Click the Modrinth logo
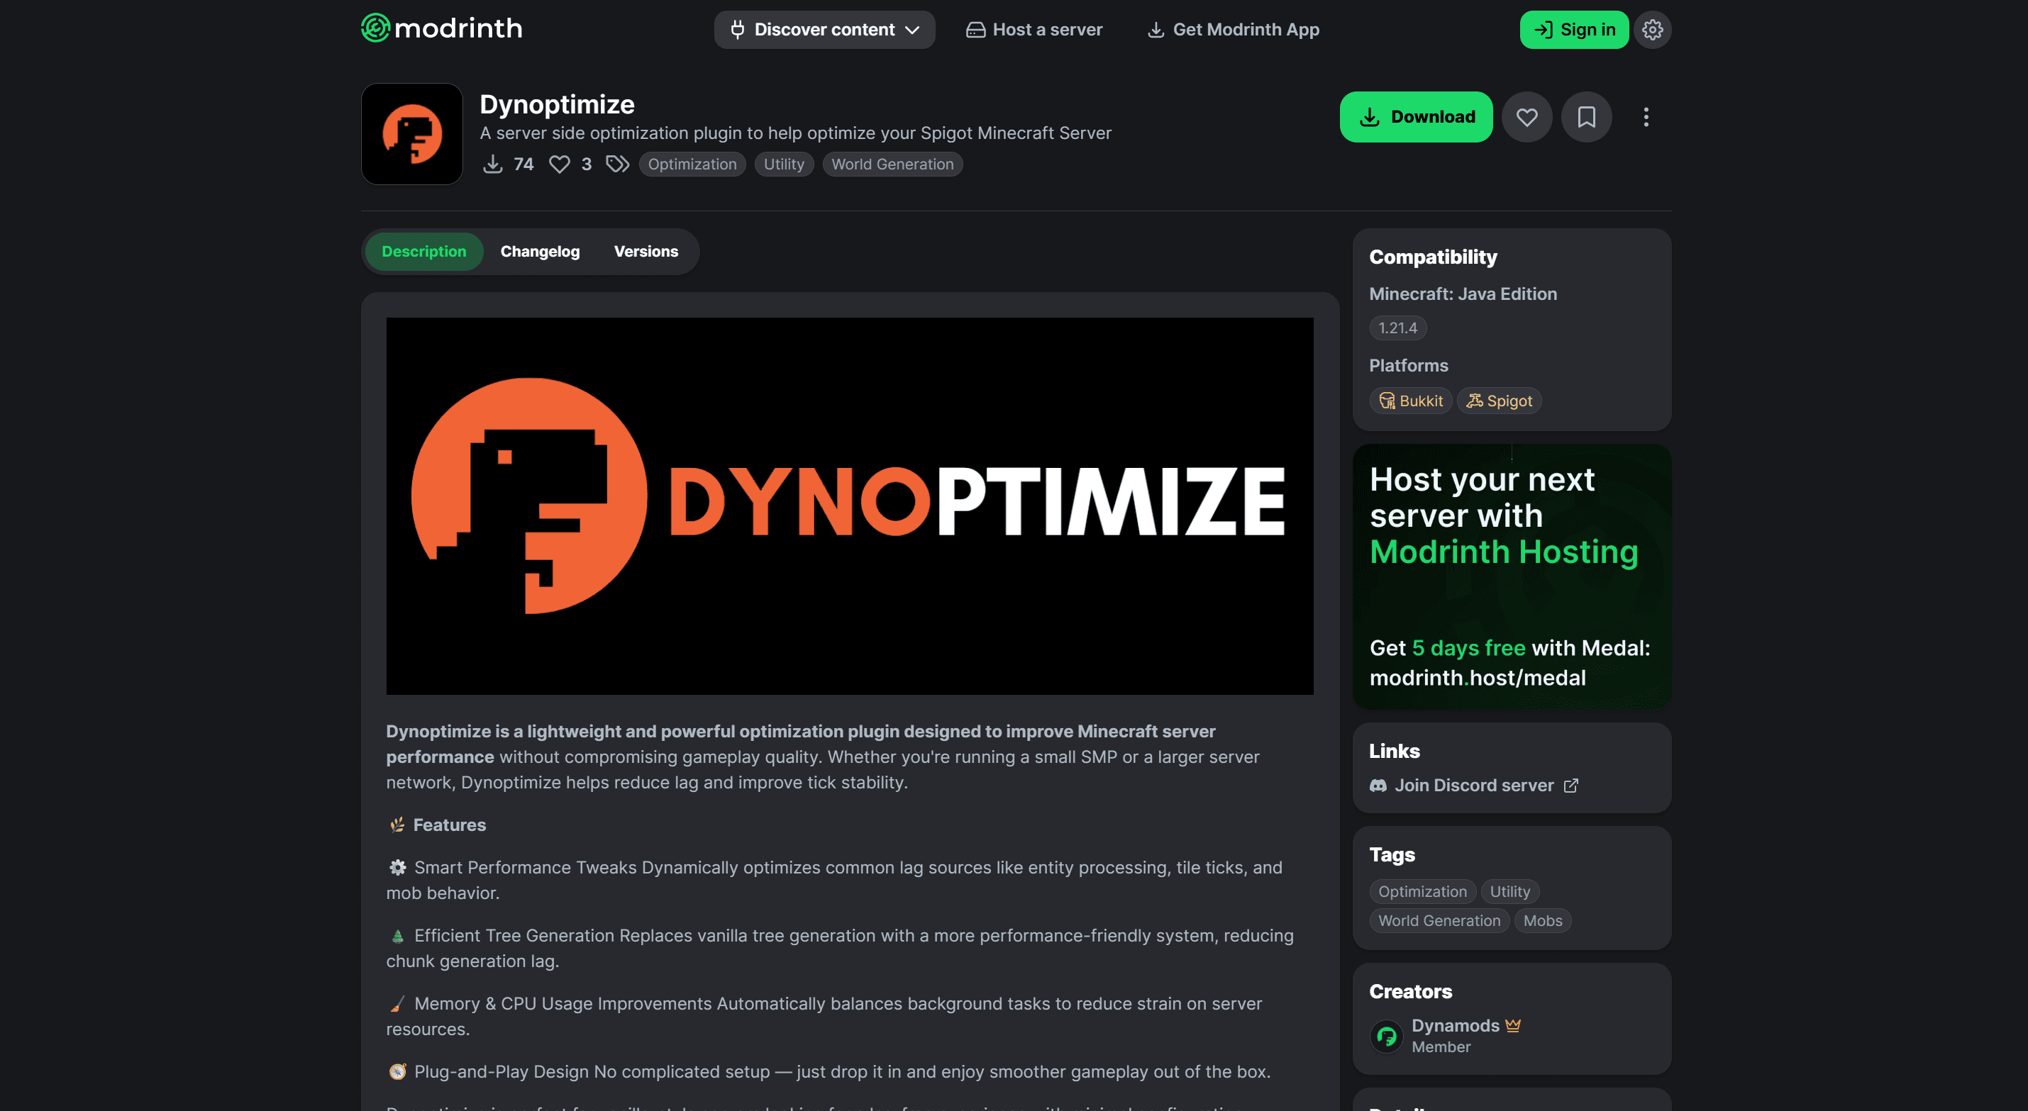2028x1111 pixels. point(441,29)
